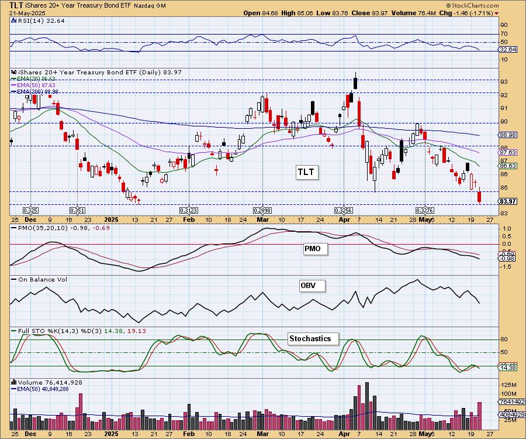Click the RSI(14) indicator legend icon
526x439 pixels.
tap(14, 20)
